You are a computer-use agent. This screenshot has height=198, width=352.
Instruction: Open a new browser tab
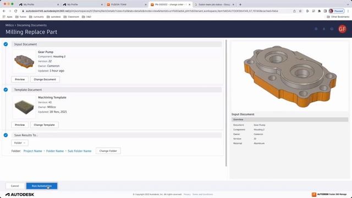point(240,4)
